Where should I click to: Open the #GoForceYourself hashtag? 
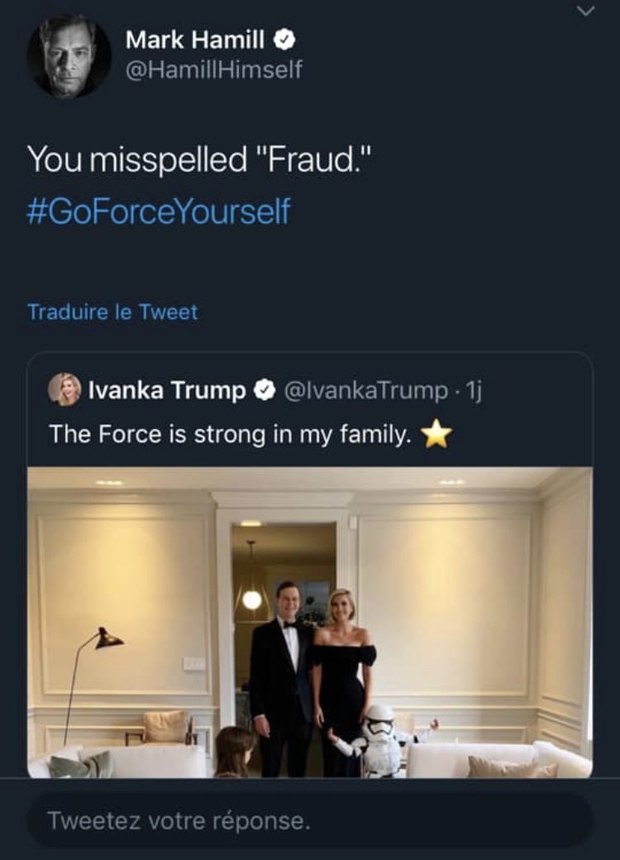tap(159, 210)
